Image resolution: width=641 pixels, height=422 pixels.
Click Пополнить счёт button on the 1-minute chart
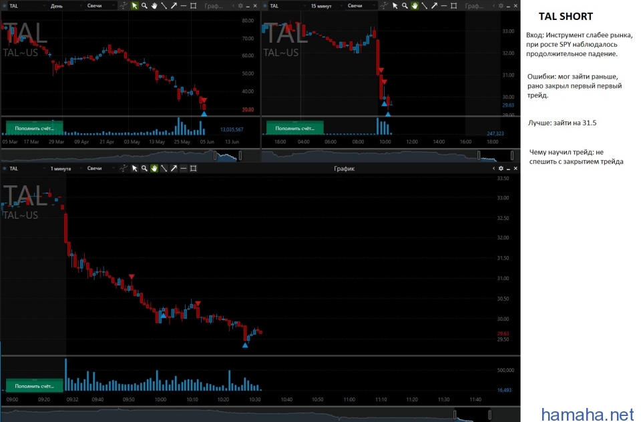pyautogui.click(x=34, y=386)
